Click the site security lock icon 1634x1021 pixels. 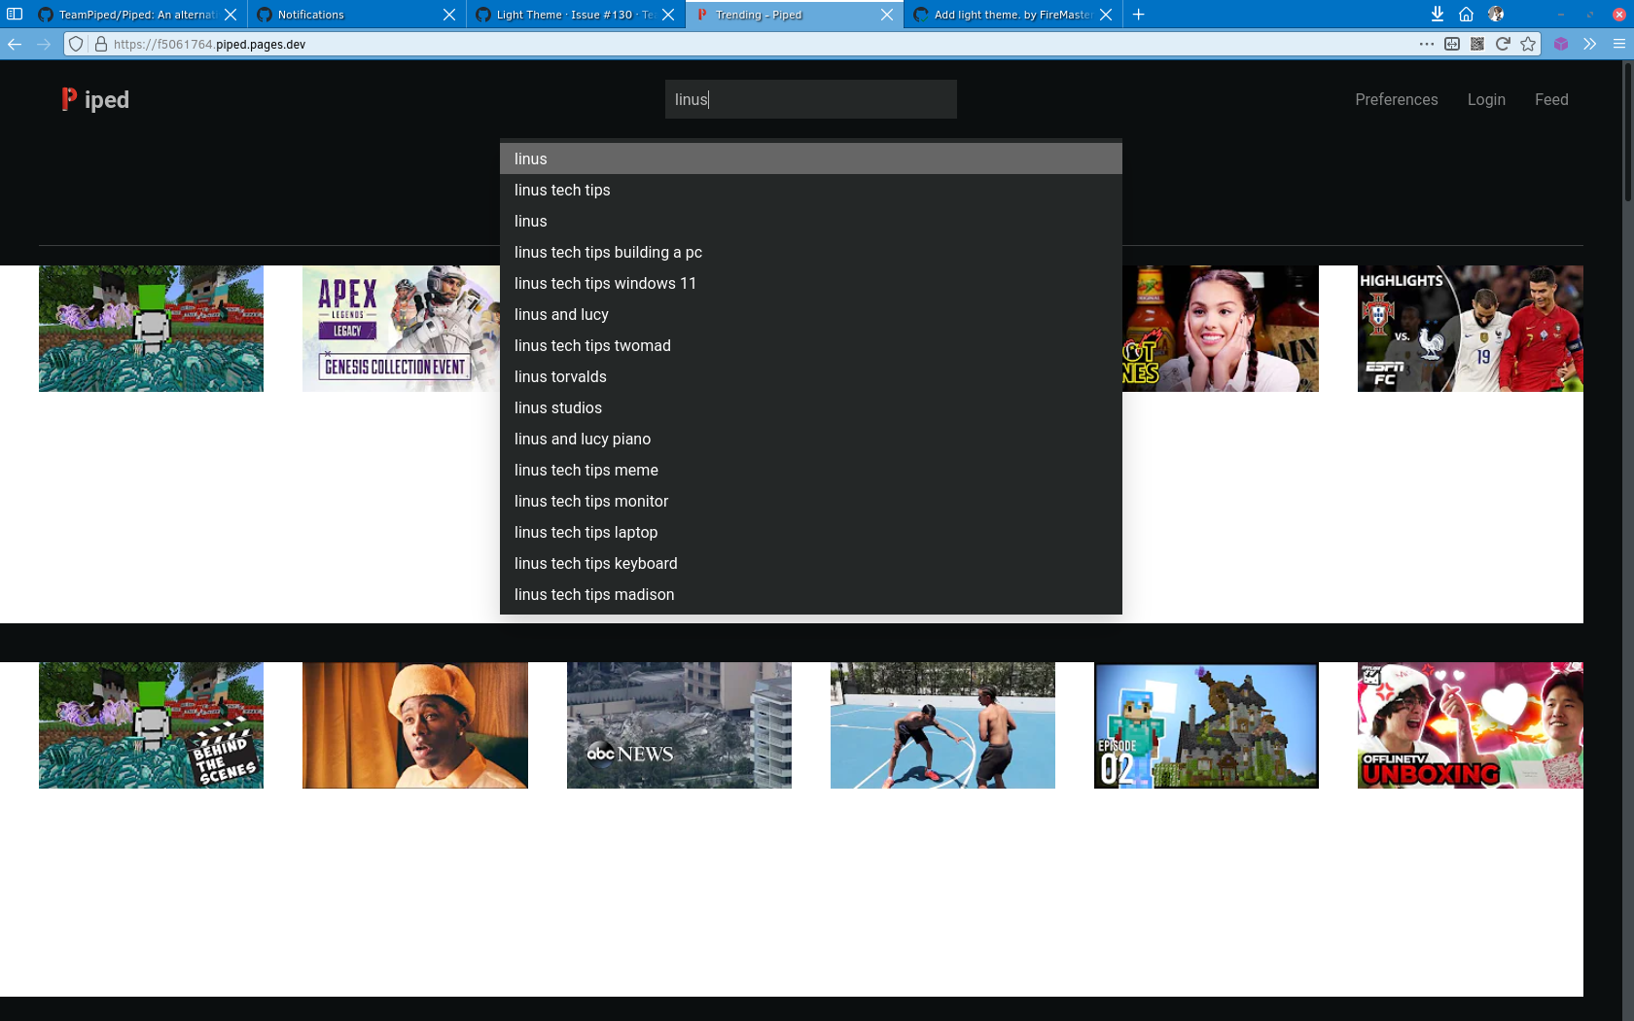(99, 44)
